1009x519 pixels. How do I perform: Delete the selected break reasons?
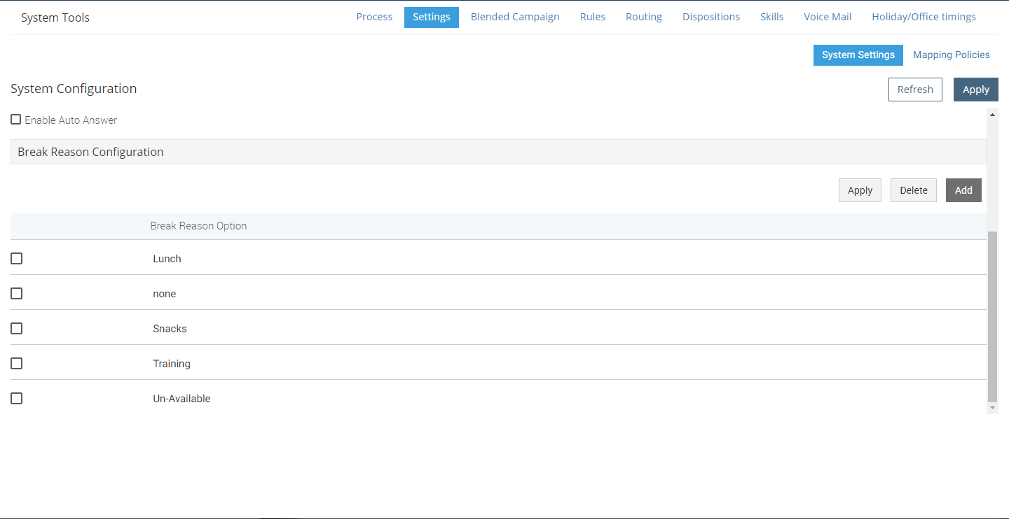click(913, 190)
